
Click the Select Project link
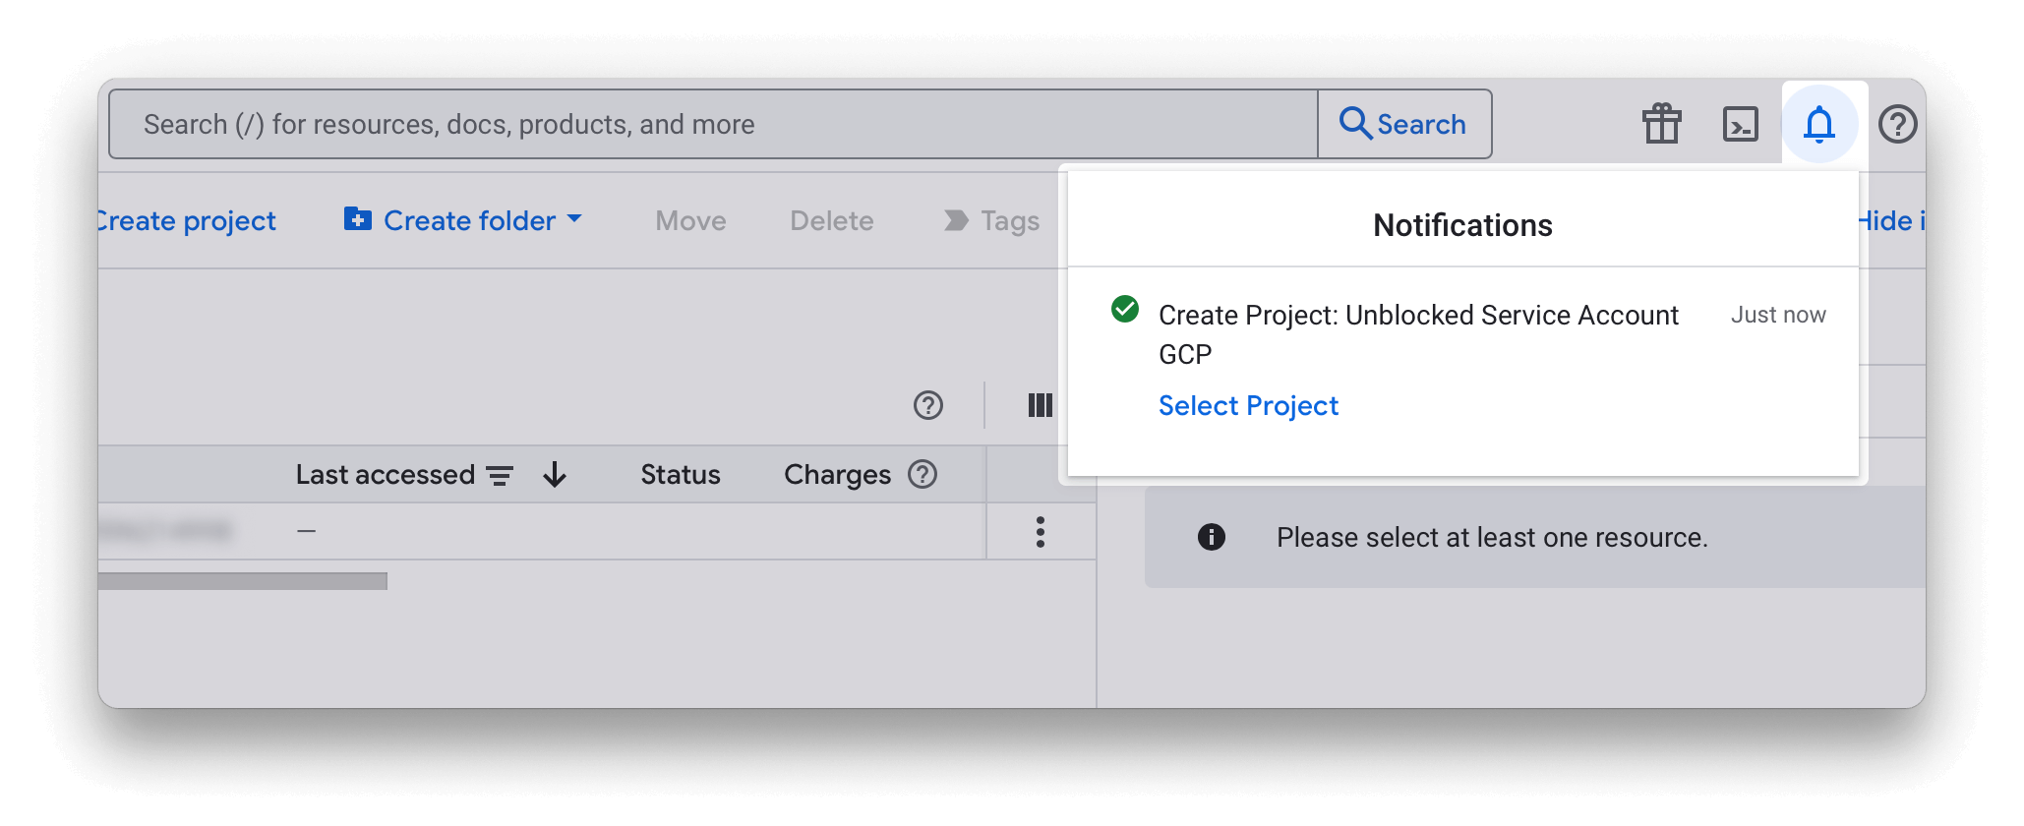click(x=1248, y=405)
